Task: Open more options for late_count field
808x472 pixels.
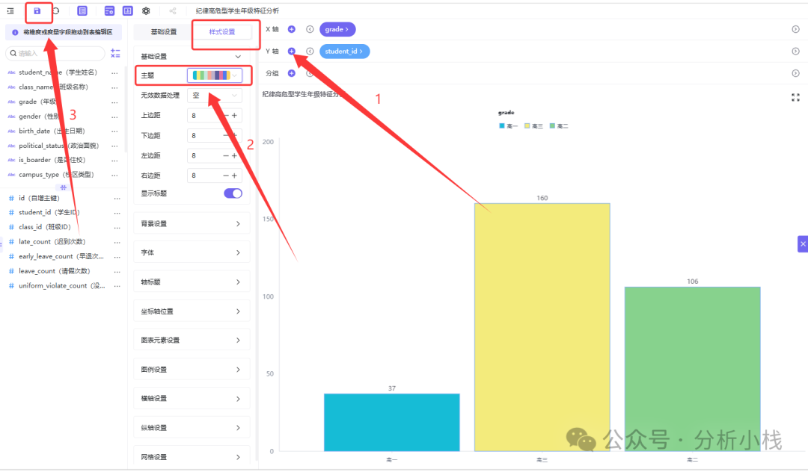Action: [117, 242]
